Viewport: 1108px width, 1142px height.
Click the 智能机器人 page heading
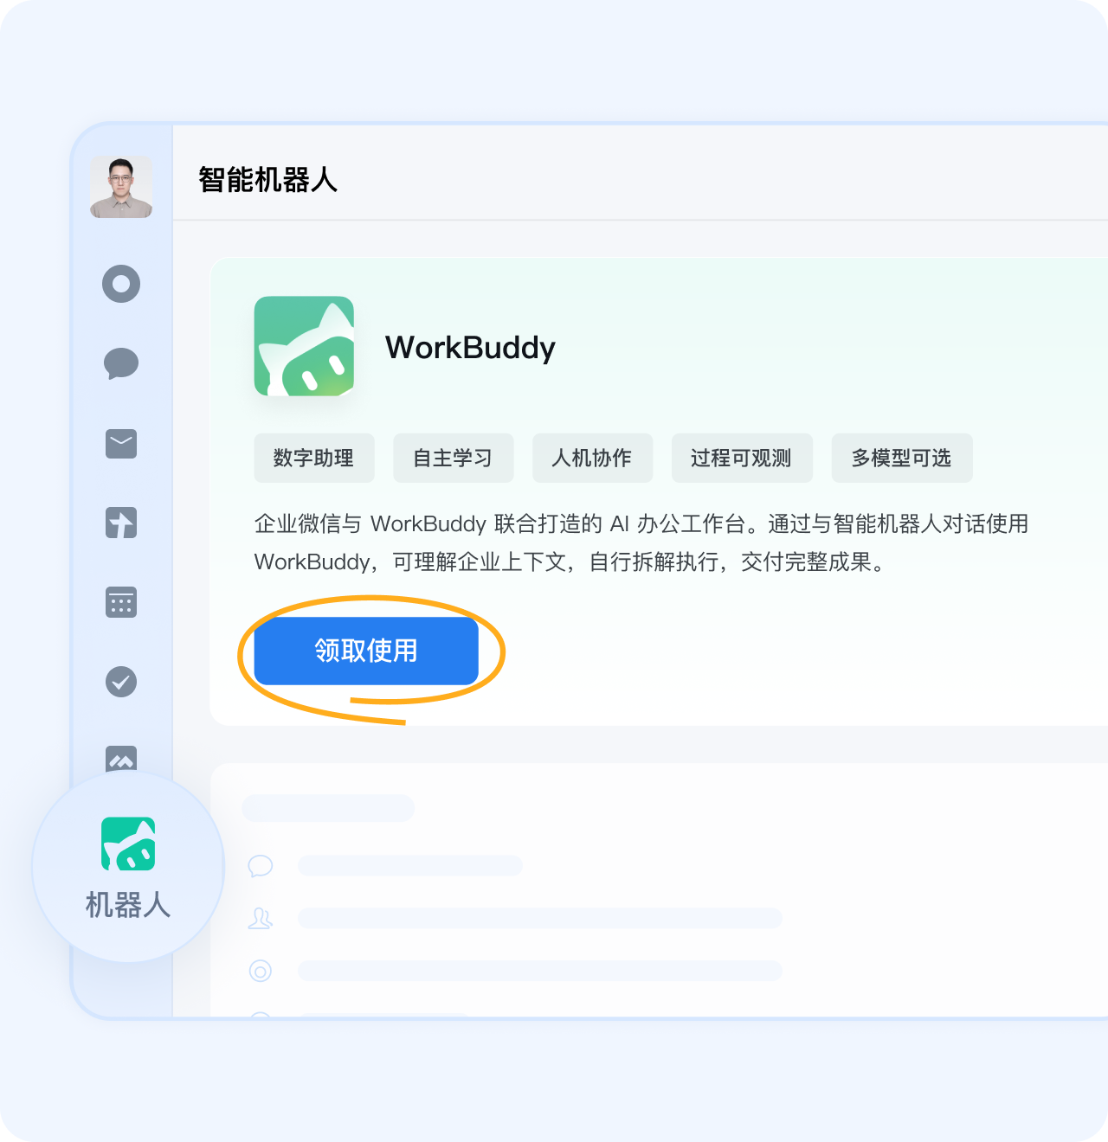tap(267, 180)
